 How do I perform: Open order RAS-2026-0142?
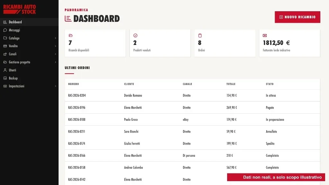tap(76, 179)
